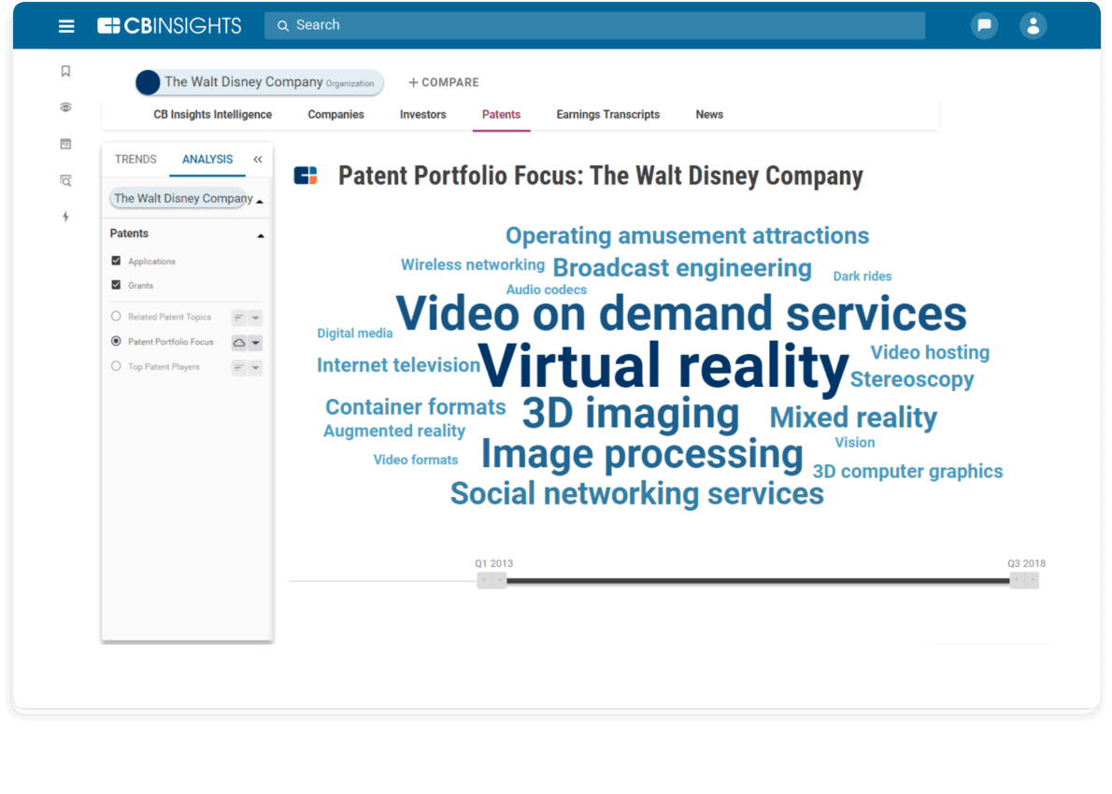
Task: Uncheck the Applications checkbox
Action: [x=116, y=261]
